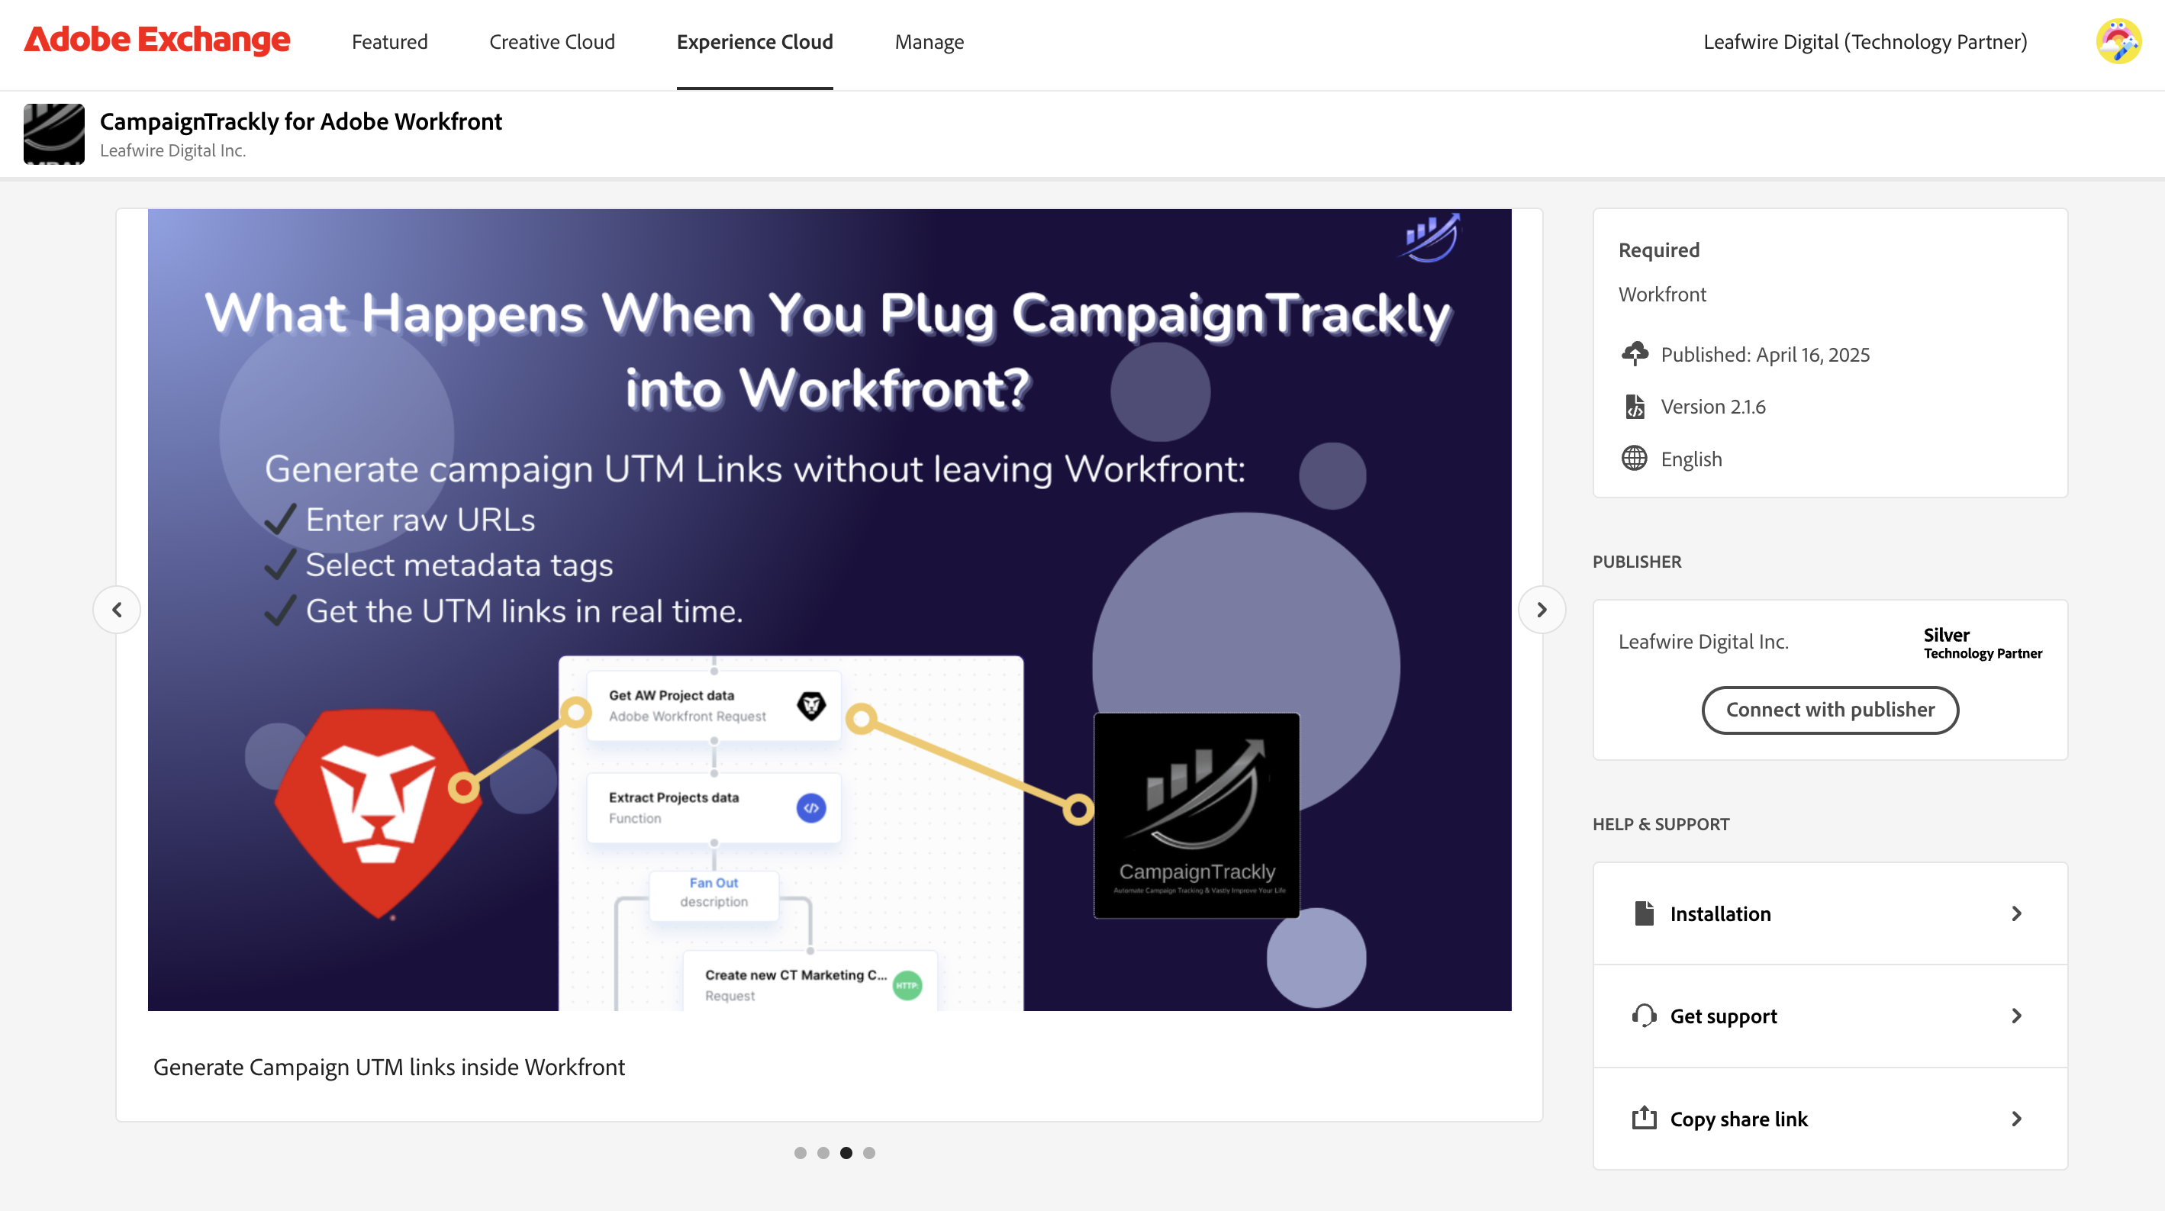The height and width of the screenshot is (1211, 2165).
Task: Click the Adobe Exchange logo
Action: click(157, 40)
